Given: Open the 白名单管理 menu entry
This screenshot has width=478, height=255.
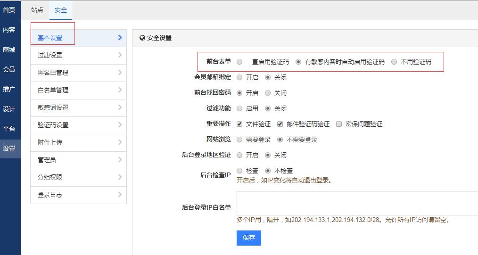Looking at the screenshot, I should [x=78, y=90].
